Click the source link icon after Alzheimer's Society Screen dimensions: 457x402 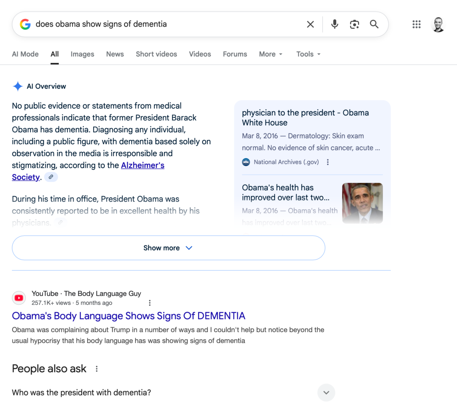[x=51, y=177]
